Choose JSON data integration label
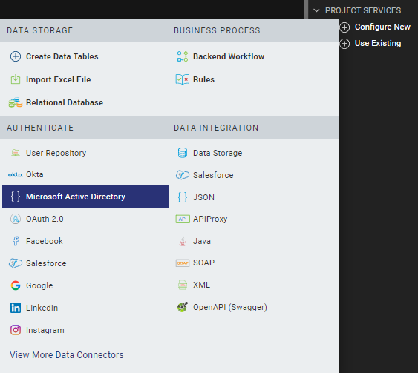418x373 pixels. (x=203, y=197)
